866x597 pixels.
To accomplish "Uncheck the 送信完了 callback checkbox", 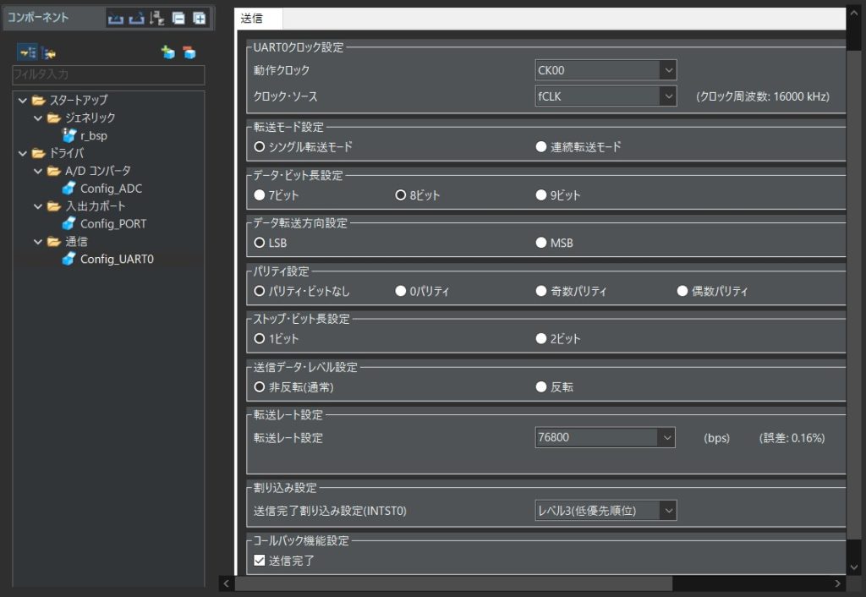I will pos(260,561).
